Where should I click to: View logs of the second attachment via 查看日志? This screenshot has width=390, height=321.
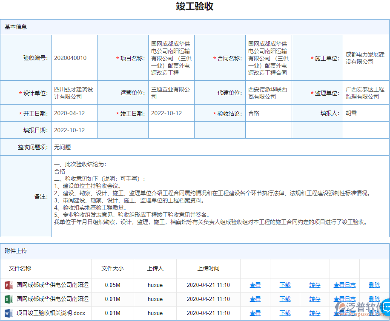(344, 299)
